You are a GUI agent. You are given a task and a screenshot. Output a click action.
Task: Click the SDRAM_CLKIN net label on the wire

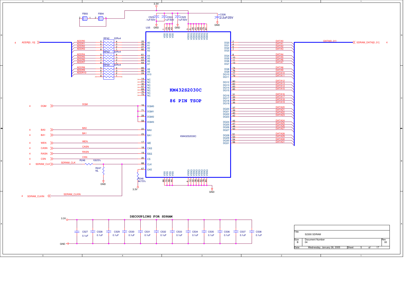pos(72,194)
